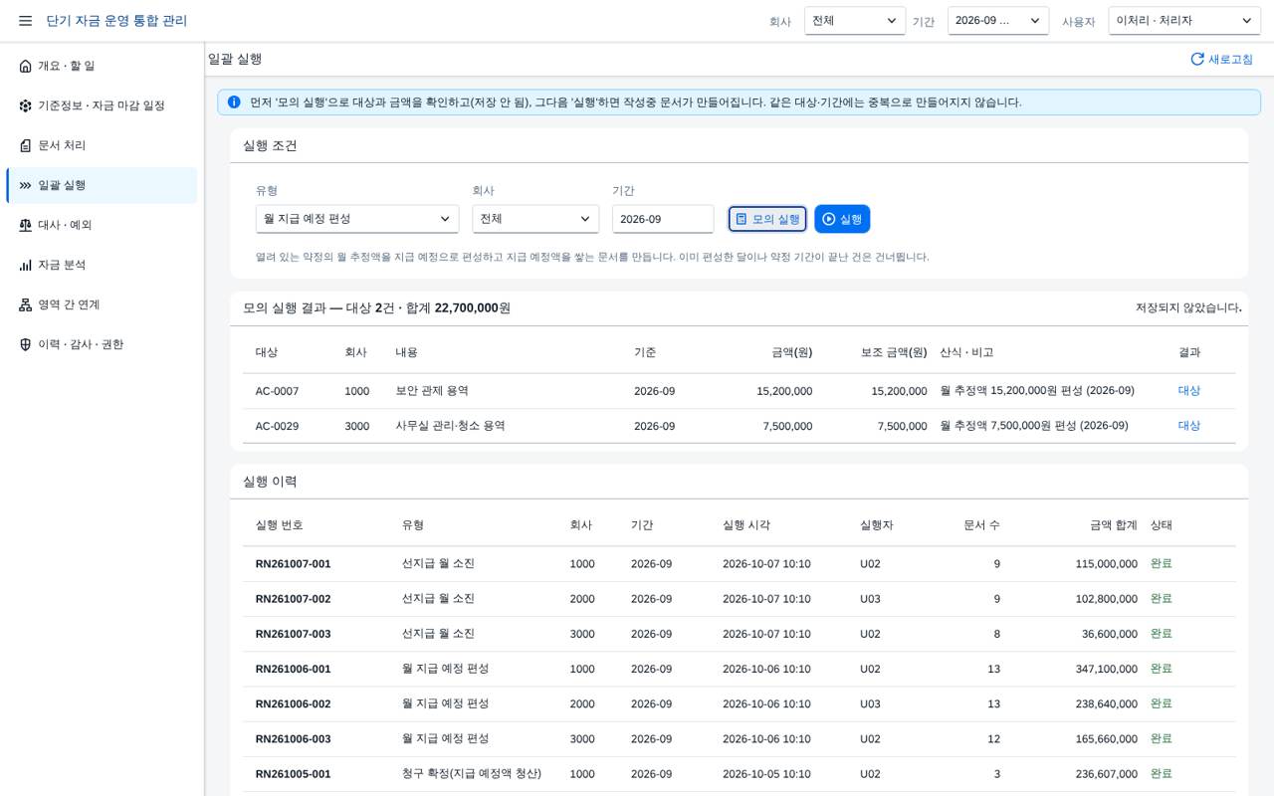Viewport: 1274px width, 796px height.
Task: Click the AC-0029 target cell
Action: (277, 426)
